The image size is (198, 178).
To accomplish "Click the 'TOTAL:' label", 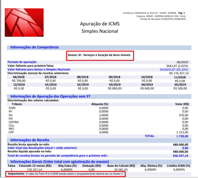I will tap(150, 136).
